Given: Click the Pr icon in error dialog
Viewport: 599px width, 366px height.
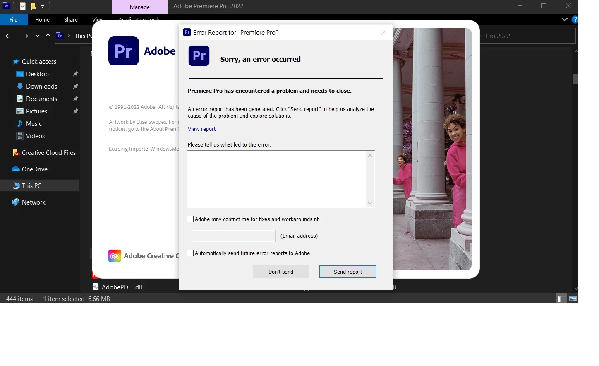Looking at the screenshot, I should coord(199,55).
